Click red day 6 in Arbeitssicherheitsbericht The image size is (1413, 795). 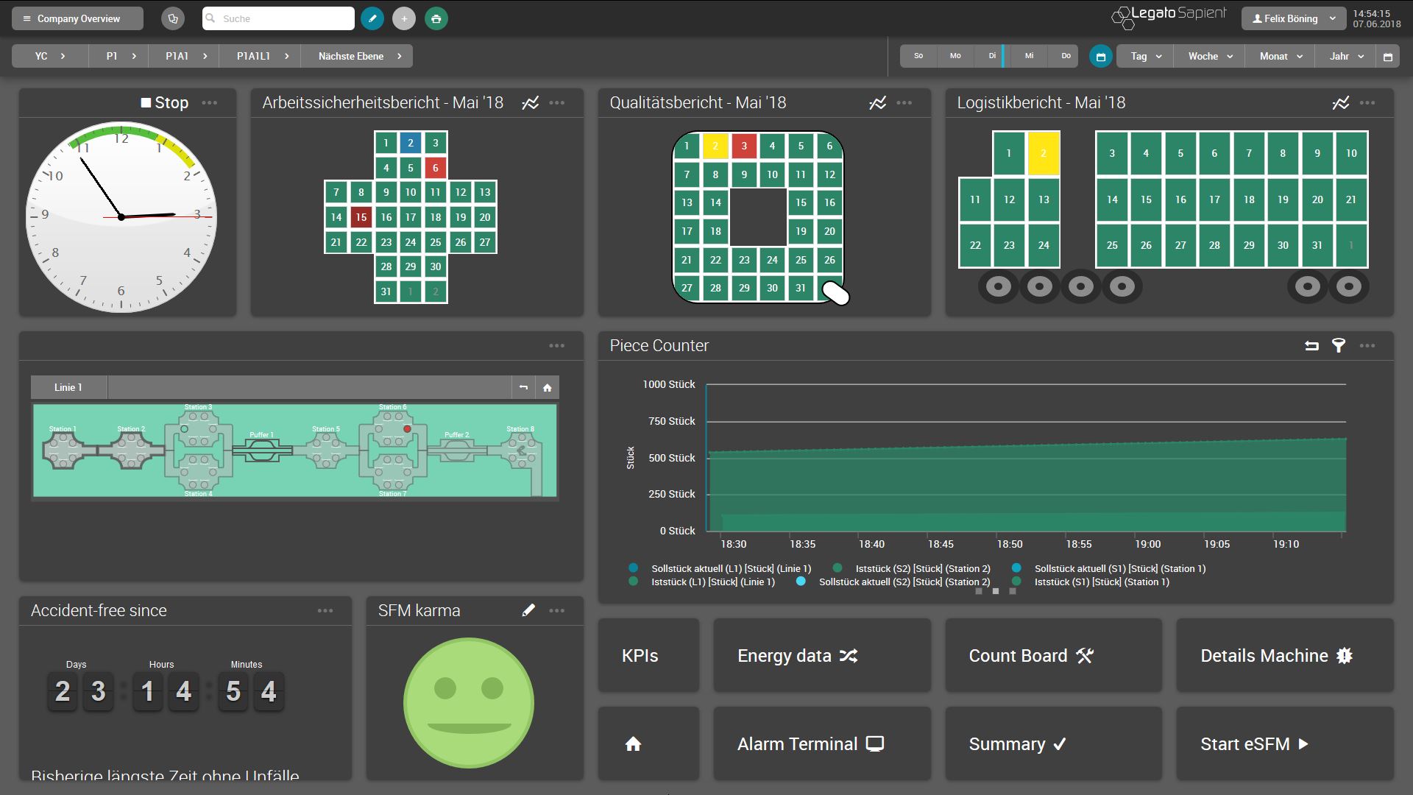(436, 168)
